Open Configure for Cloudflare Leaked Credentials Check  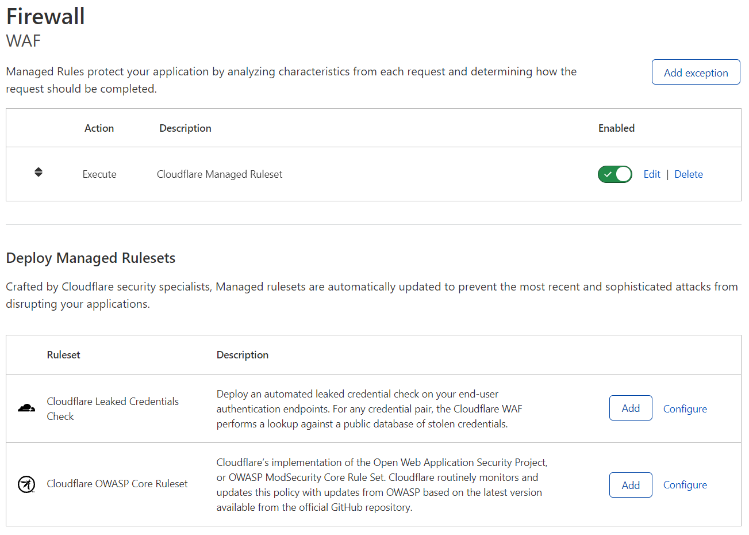click(685, 408)
